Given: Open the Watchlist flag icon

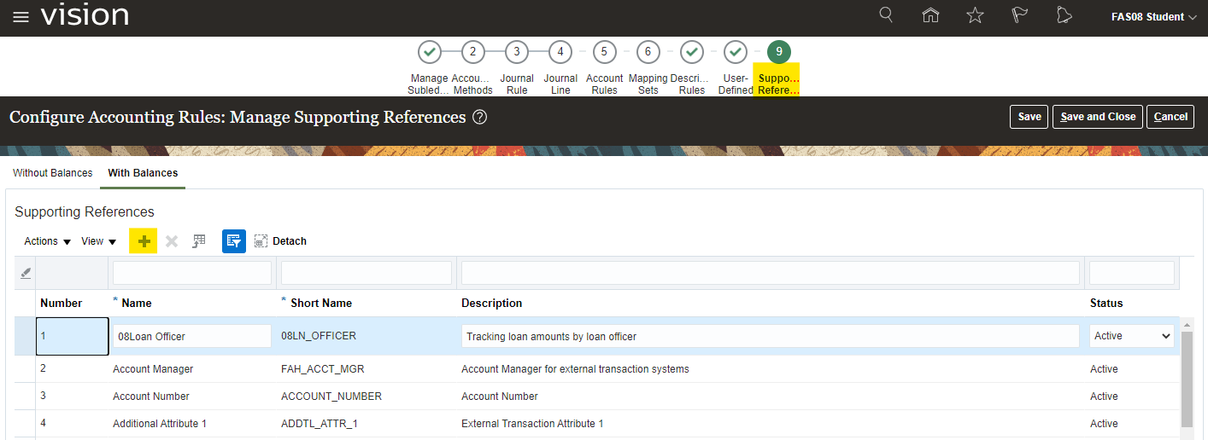Looking at the screenshot, I should coord(1019,16).
